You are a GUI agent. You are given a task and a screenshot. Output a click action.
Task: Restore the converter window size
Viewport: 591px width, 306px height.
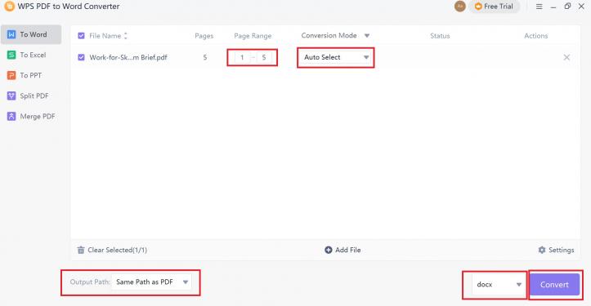(567, 6)
